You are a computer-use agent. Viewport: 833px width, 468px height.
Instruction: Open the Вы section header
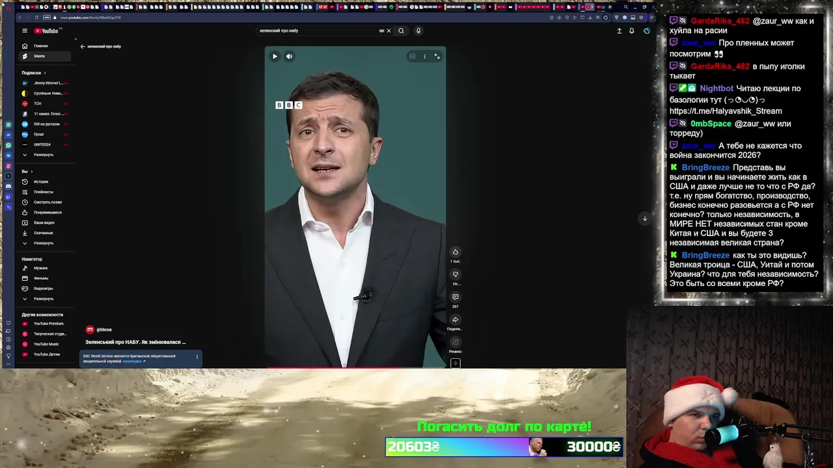coord(27,172)
